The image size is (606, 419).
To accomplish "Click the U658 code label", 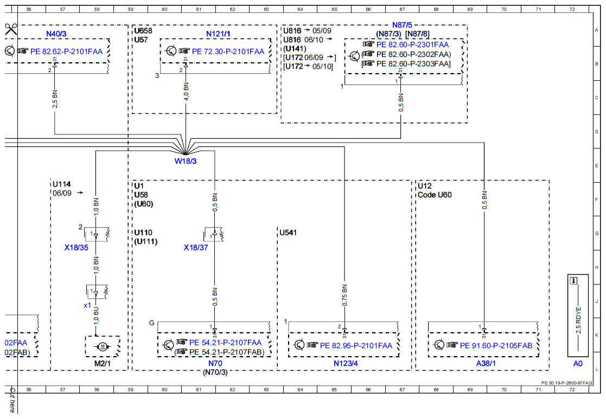I will [143, 31].
